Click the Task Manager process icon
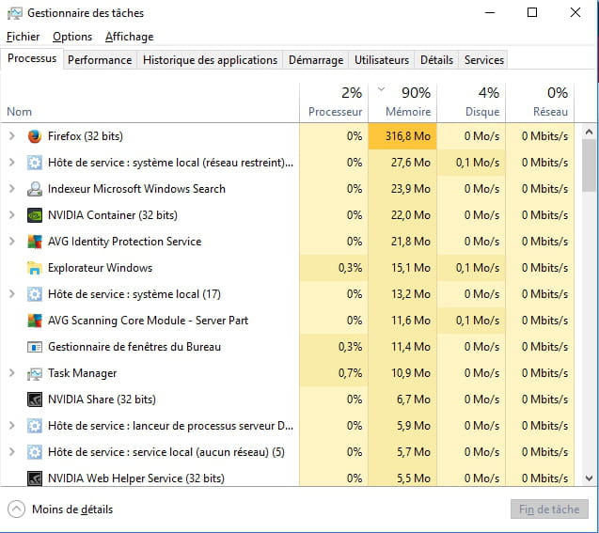The width and height of the screenshot is (599, 533). tap(35, 373)
